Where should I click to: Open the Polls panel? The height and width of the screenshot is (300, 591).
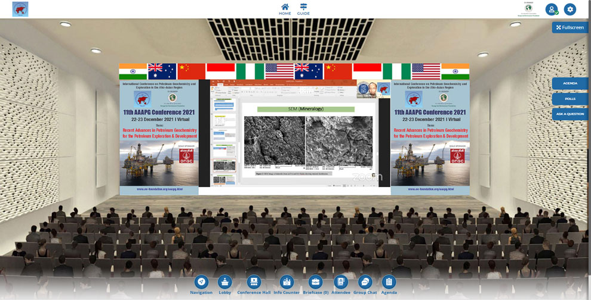pos(570,99)
